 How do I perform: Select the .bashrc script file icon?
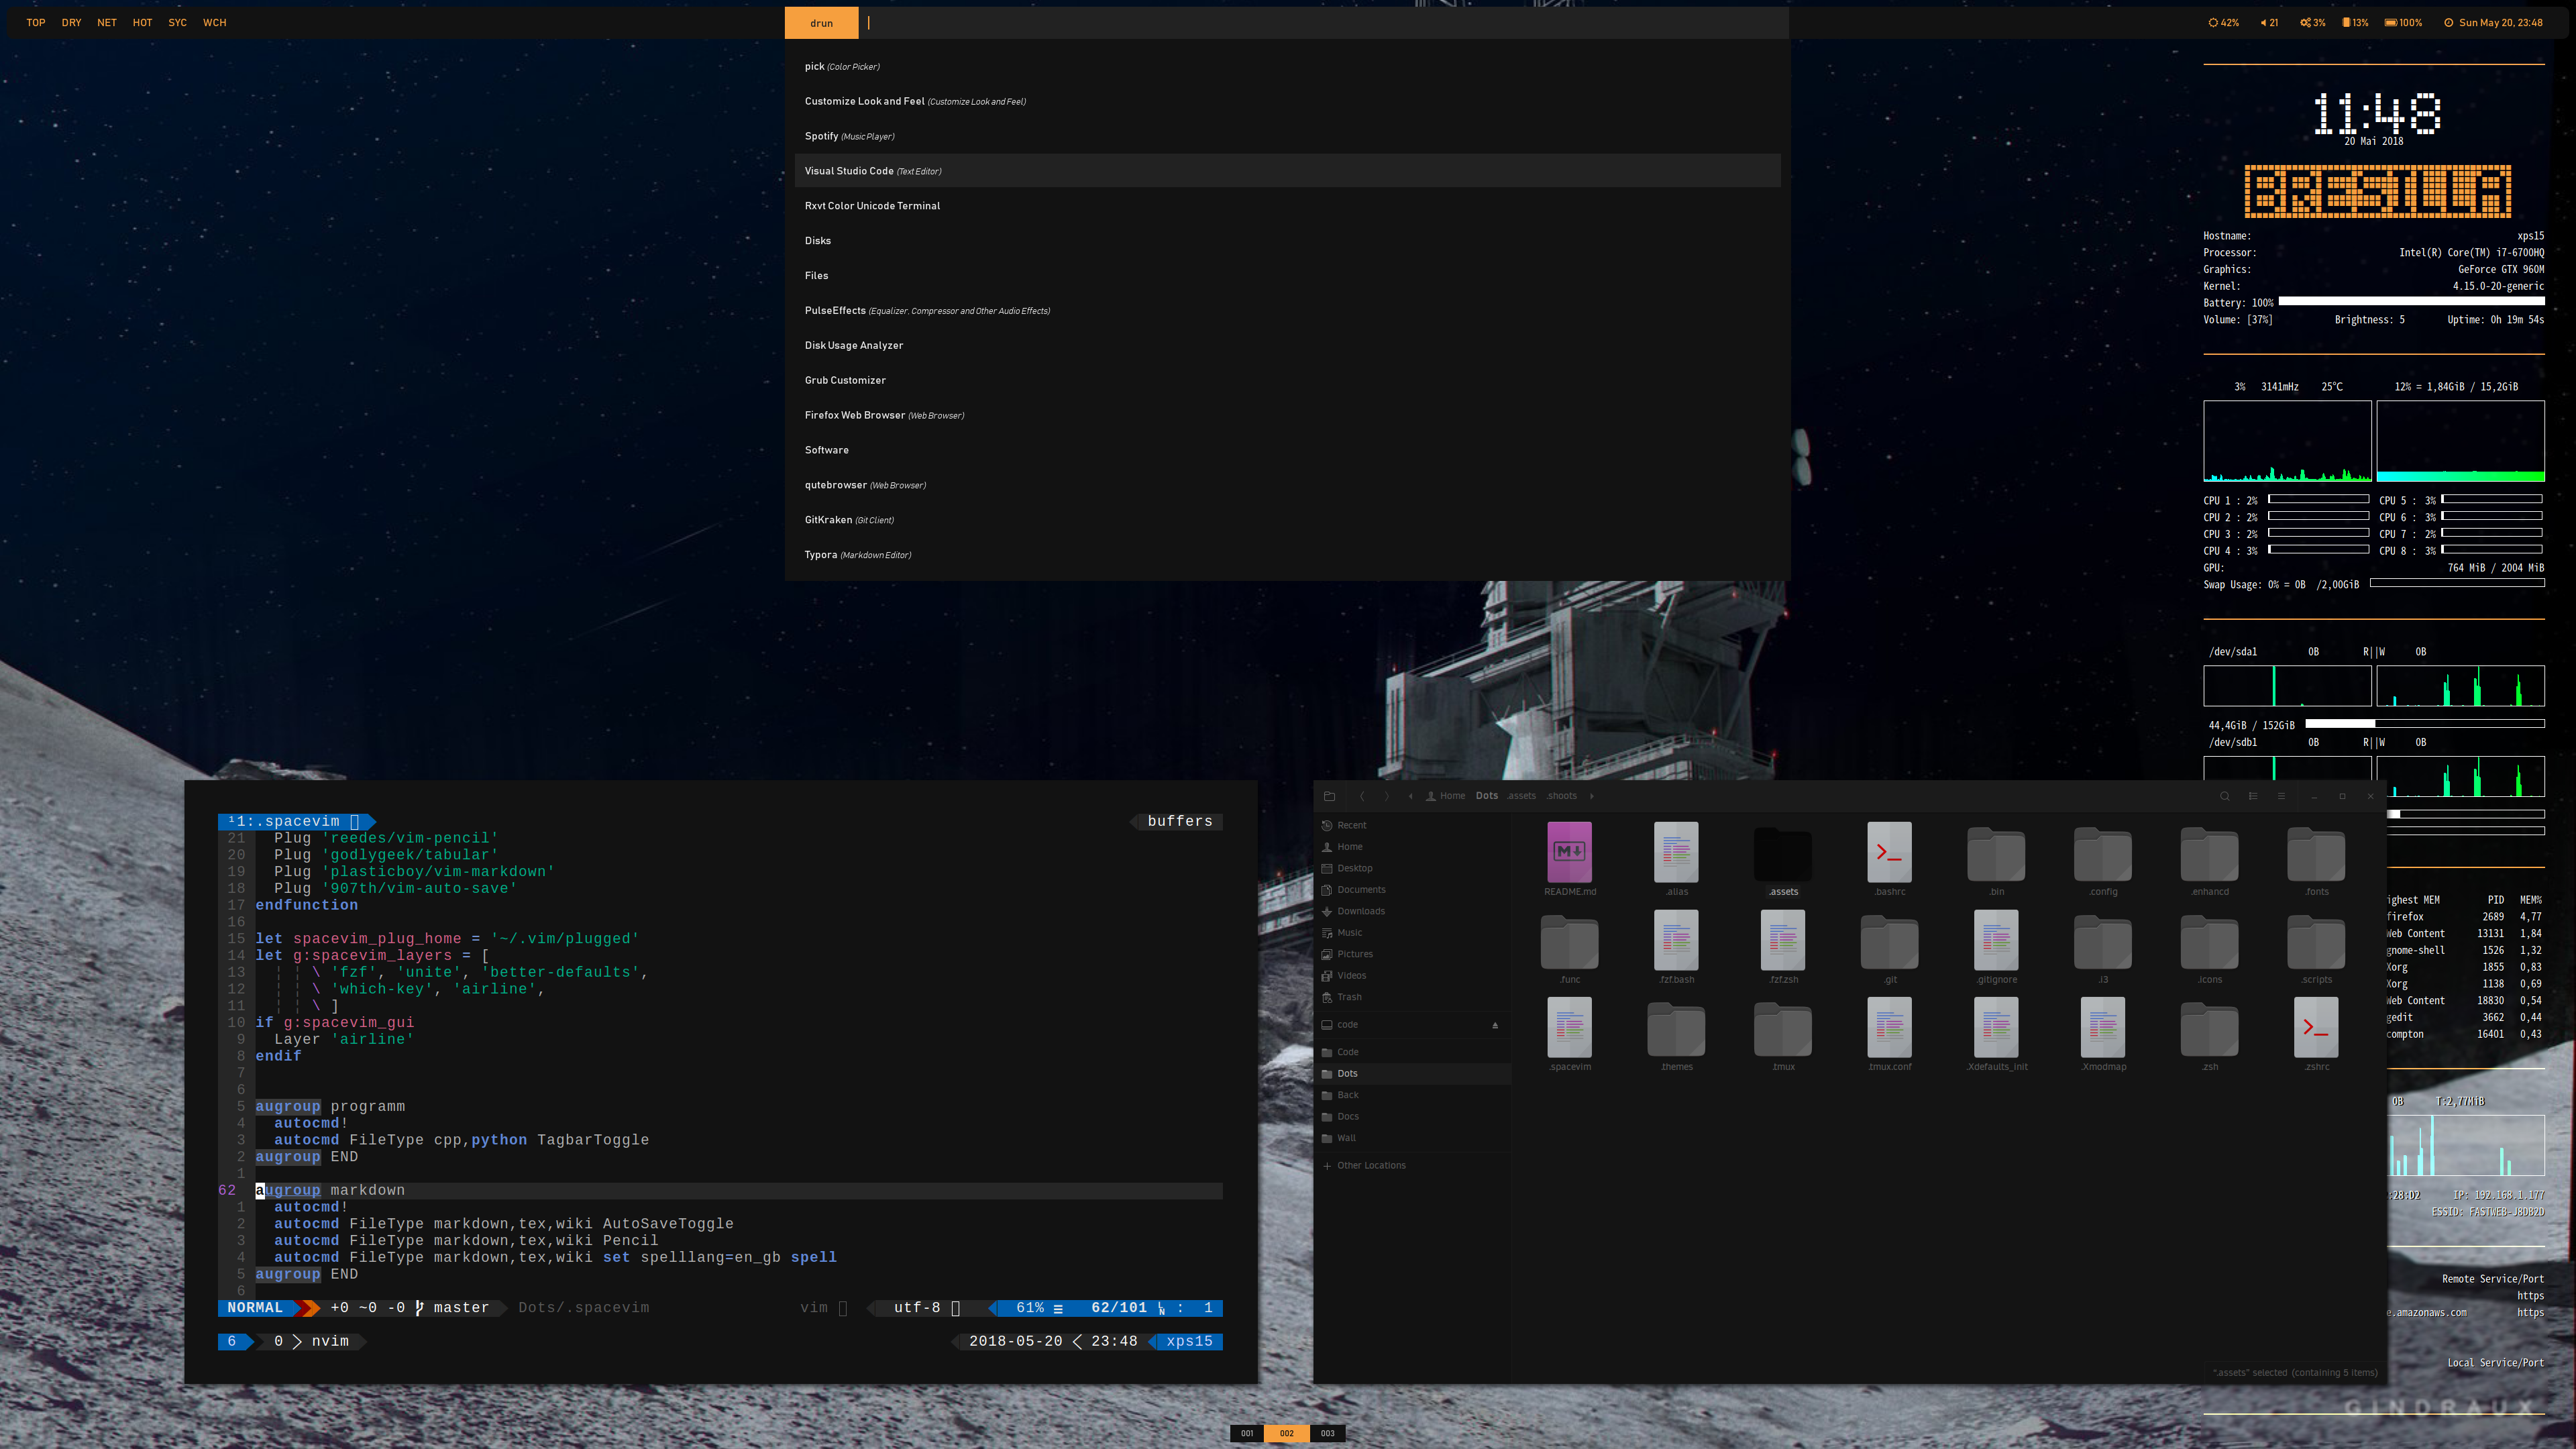(1889, 852)
